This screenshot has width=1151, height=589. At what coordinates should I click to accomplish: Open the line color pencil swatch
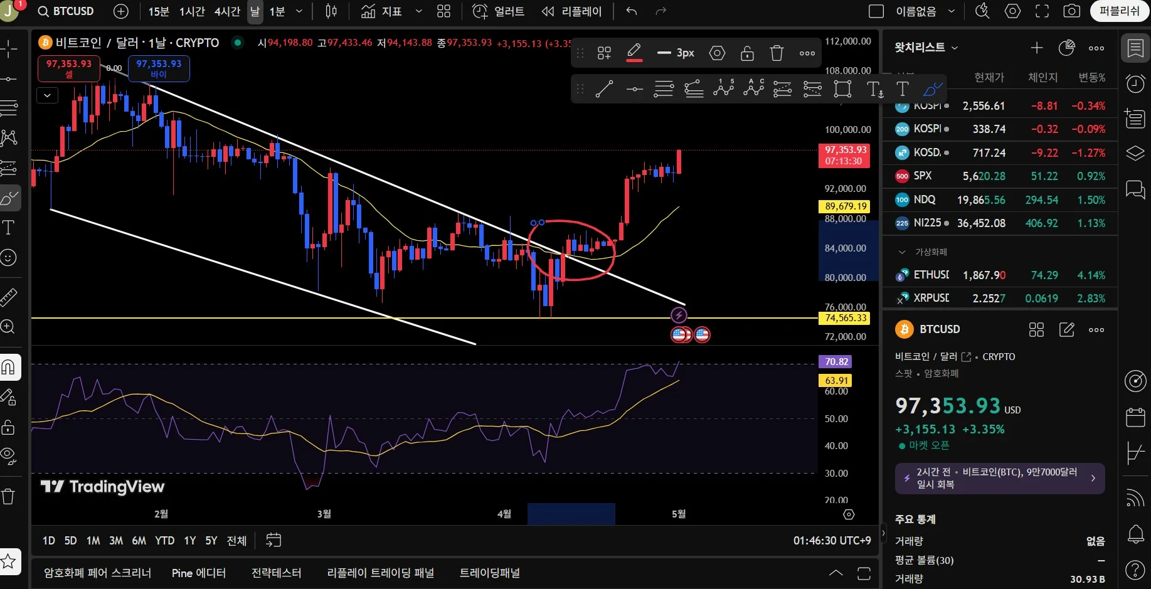tap(634, 53)
